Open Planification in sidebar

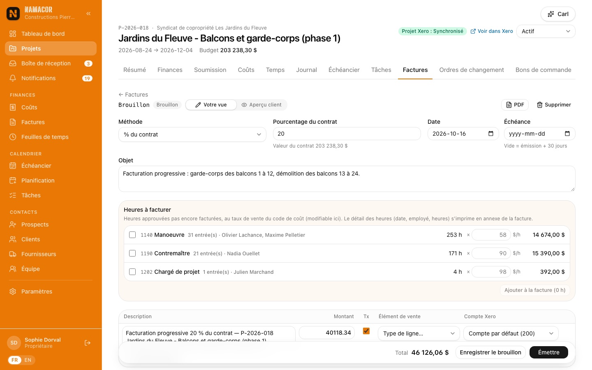pos(51,180)
